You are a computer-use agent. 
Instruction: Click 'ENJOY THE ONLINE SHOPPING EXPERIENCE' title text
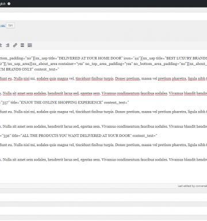(x=62, y=102)
